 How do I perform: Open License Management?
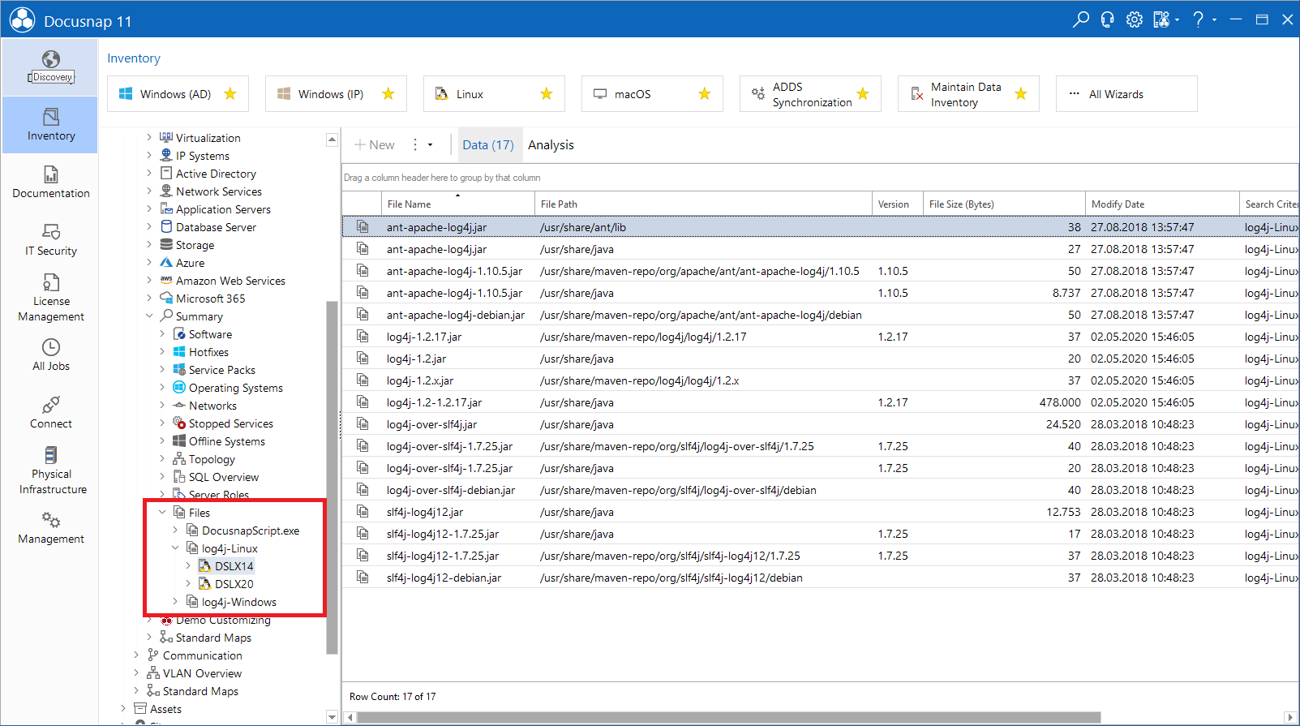pyautogui.click(x=50, y=298)
